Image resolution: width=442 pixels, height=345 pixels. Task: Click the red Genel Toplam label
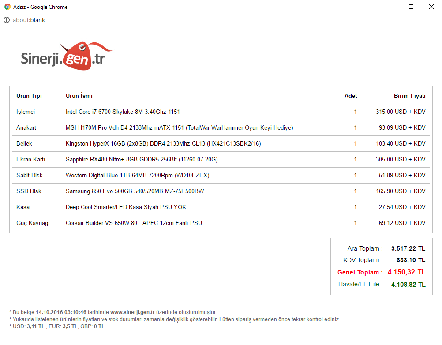(360, 272)
